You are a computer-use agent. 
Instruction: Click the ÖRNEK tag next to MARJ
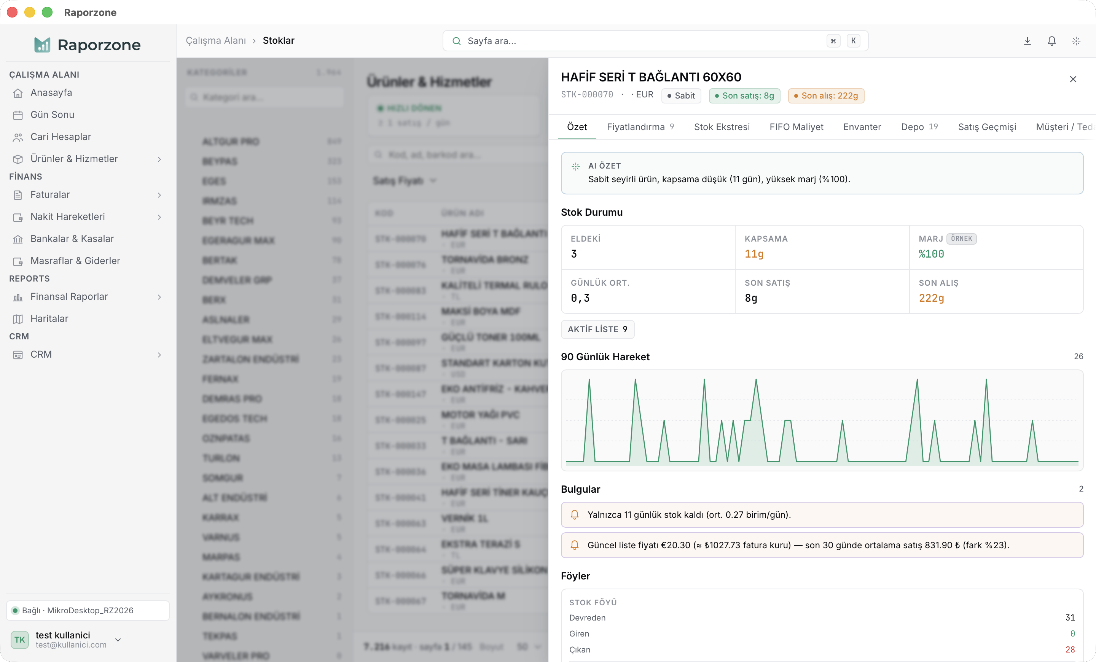(x=961, y=239)
